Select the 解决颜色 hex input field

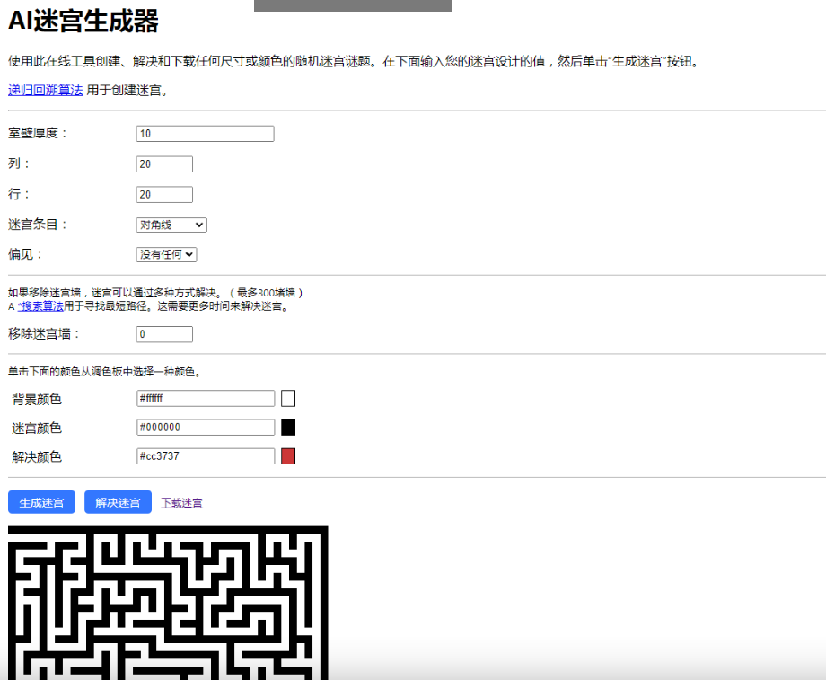205,455
